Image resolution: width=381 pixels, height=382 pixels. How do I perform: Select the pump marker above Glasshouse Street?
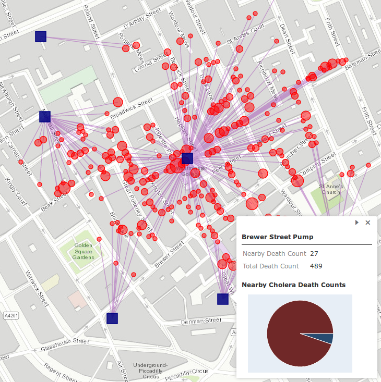click(x=112, y=318)
